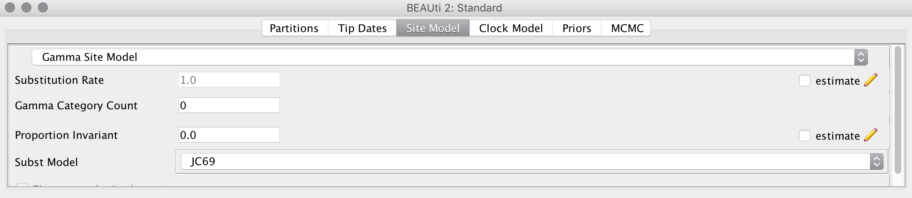This screenshot has height=198, width=912.
Task: Go to the Clock Model tab
Action: 510,28
